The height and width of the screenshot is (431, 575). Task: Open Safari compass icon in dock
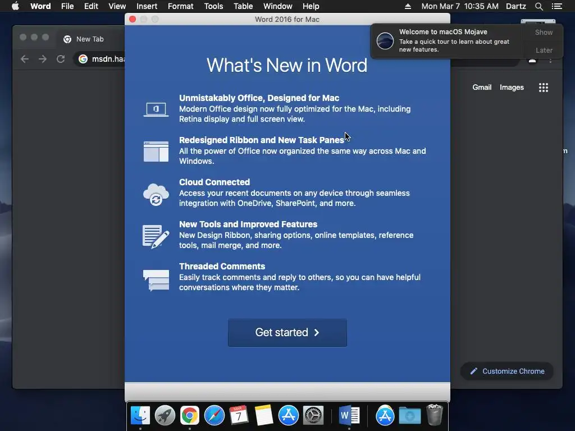[214, 415]
